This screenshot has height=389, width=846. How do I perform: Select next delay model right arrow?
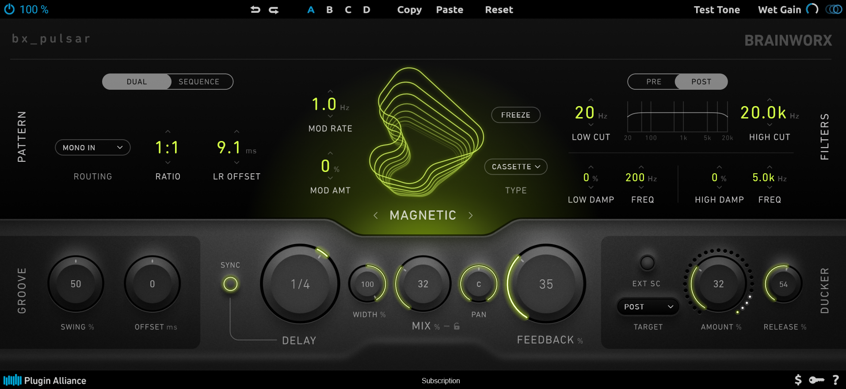point(470,215)
